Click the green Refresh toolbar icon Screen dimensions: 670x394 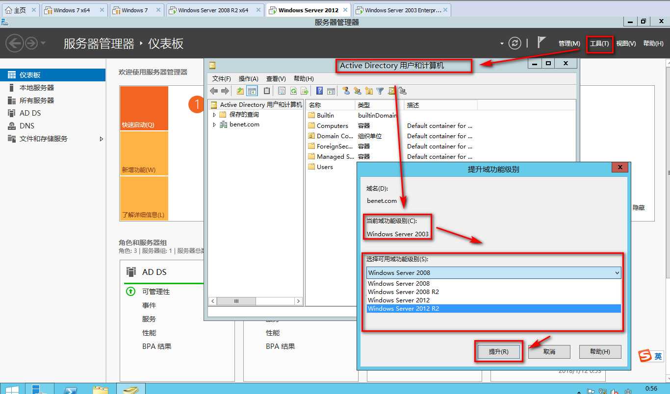tap(293, 91)
